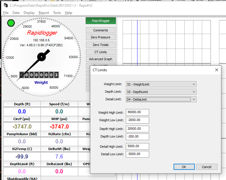Click the weight odometer digit display
The width and height of the screenshot is (226, 180).
pos(39,75)
